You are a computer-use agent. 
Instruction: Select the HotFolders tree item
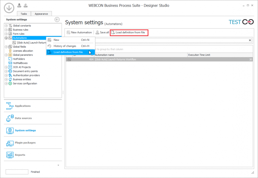(19, 59)
